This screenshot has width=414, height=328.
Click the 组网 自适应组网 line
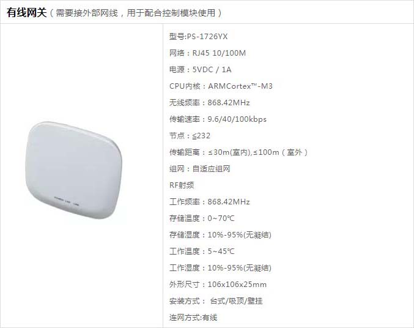pos(200,169)
